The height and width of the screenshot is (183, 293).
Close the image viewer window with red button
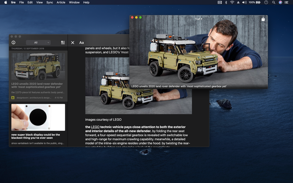coord(132,17)
